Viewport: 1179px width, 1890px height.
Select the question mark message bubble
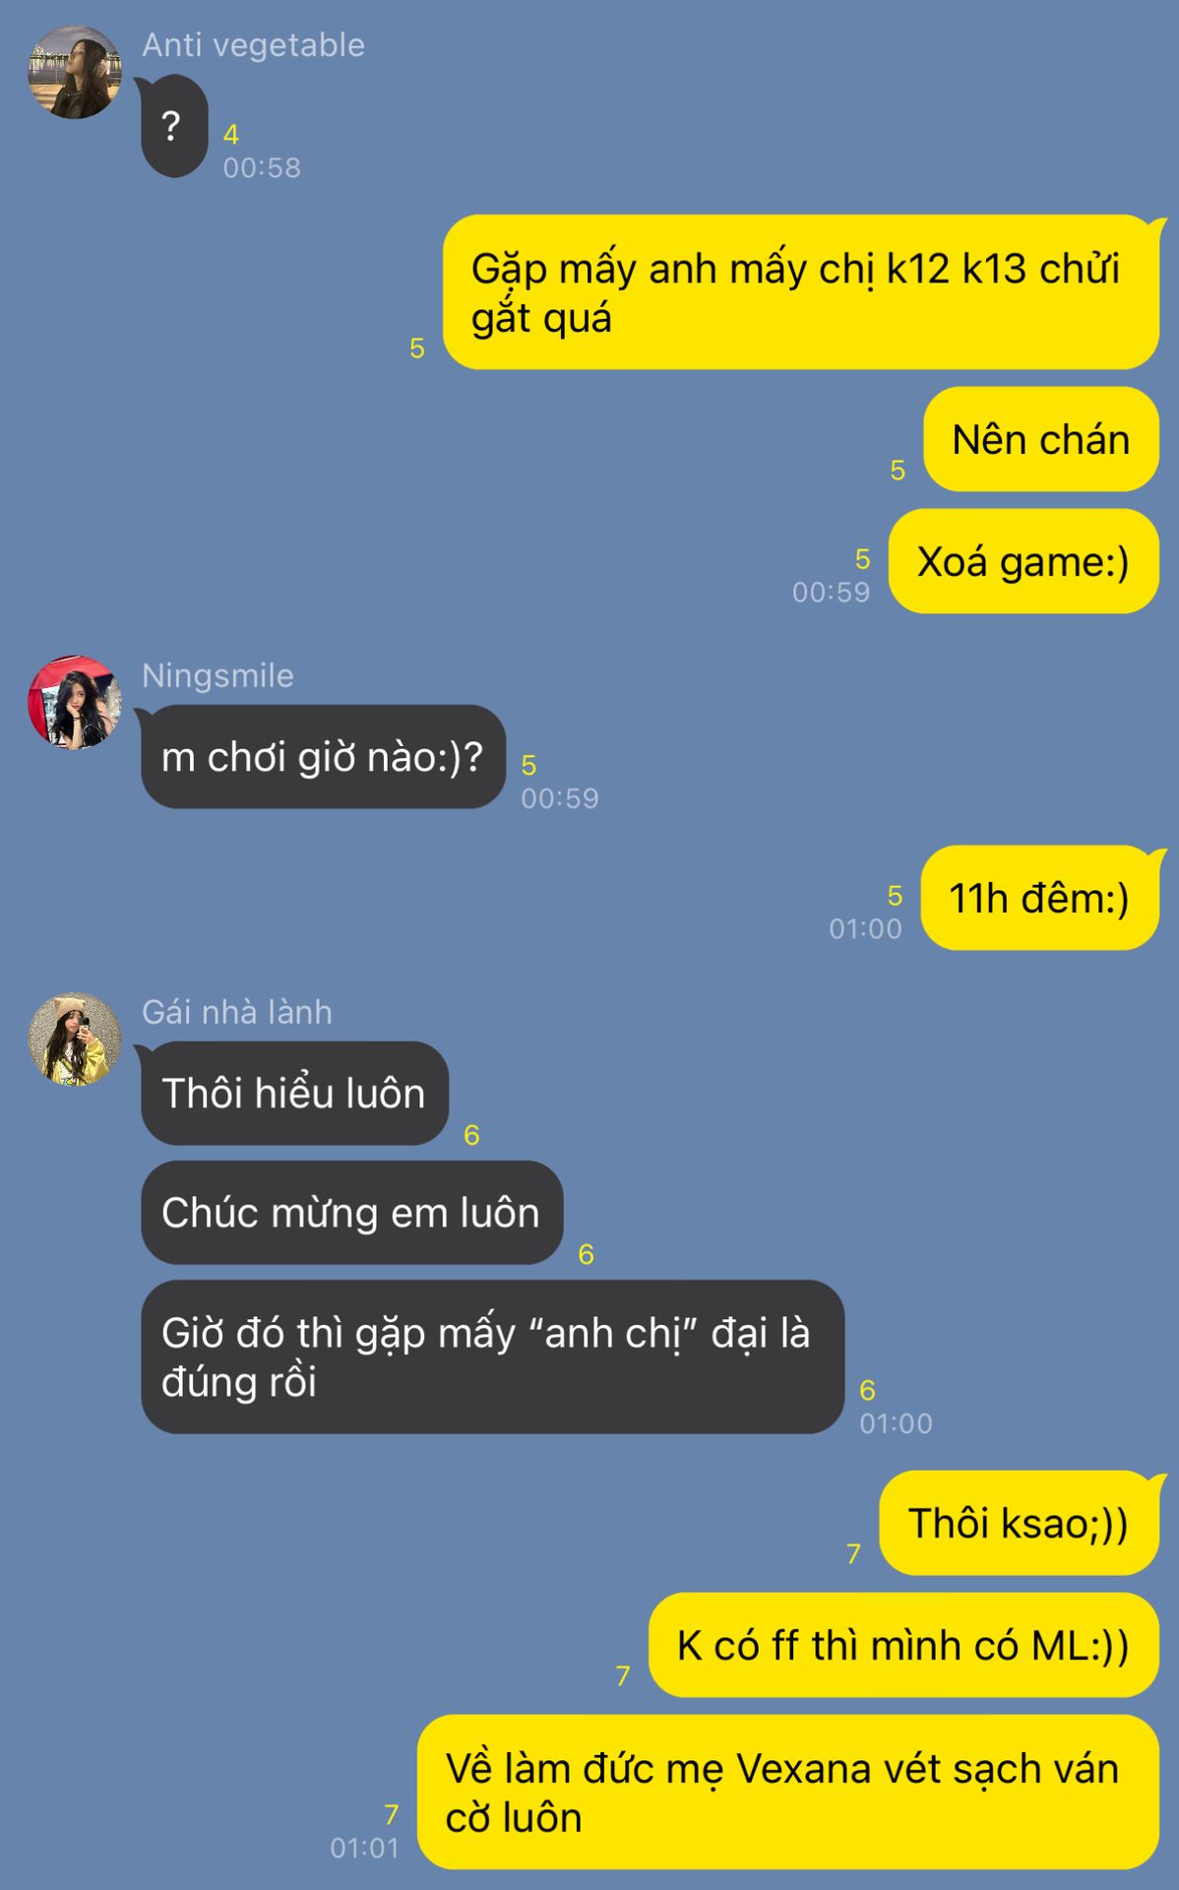[173, 126]
